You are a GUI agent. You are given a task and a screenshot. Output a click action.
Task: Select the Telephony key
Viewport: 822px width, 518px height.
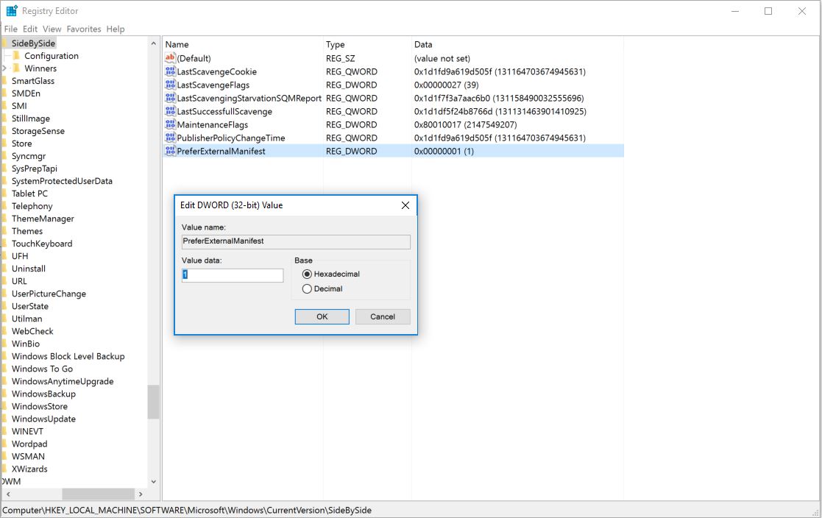[32, 206]
